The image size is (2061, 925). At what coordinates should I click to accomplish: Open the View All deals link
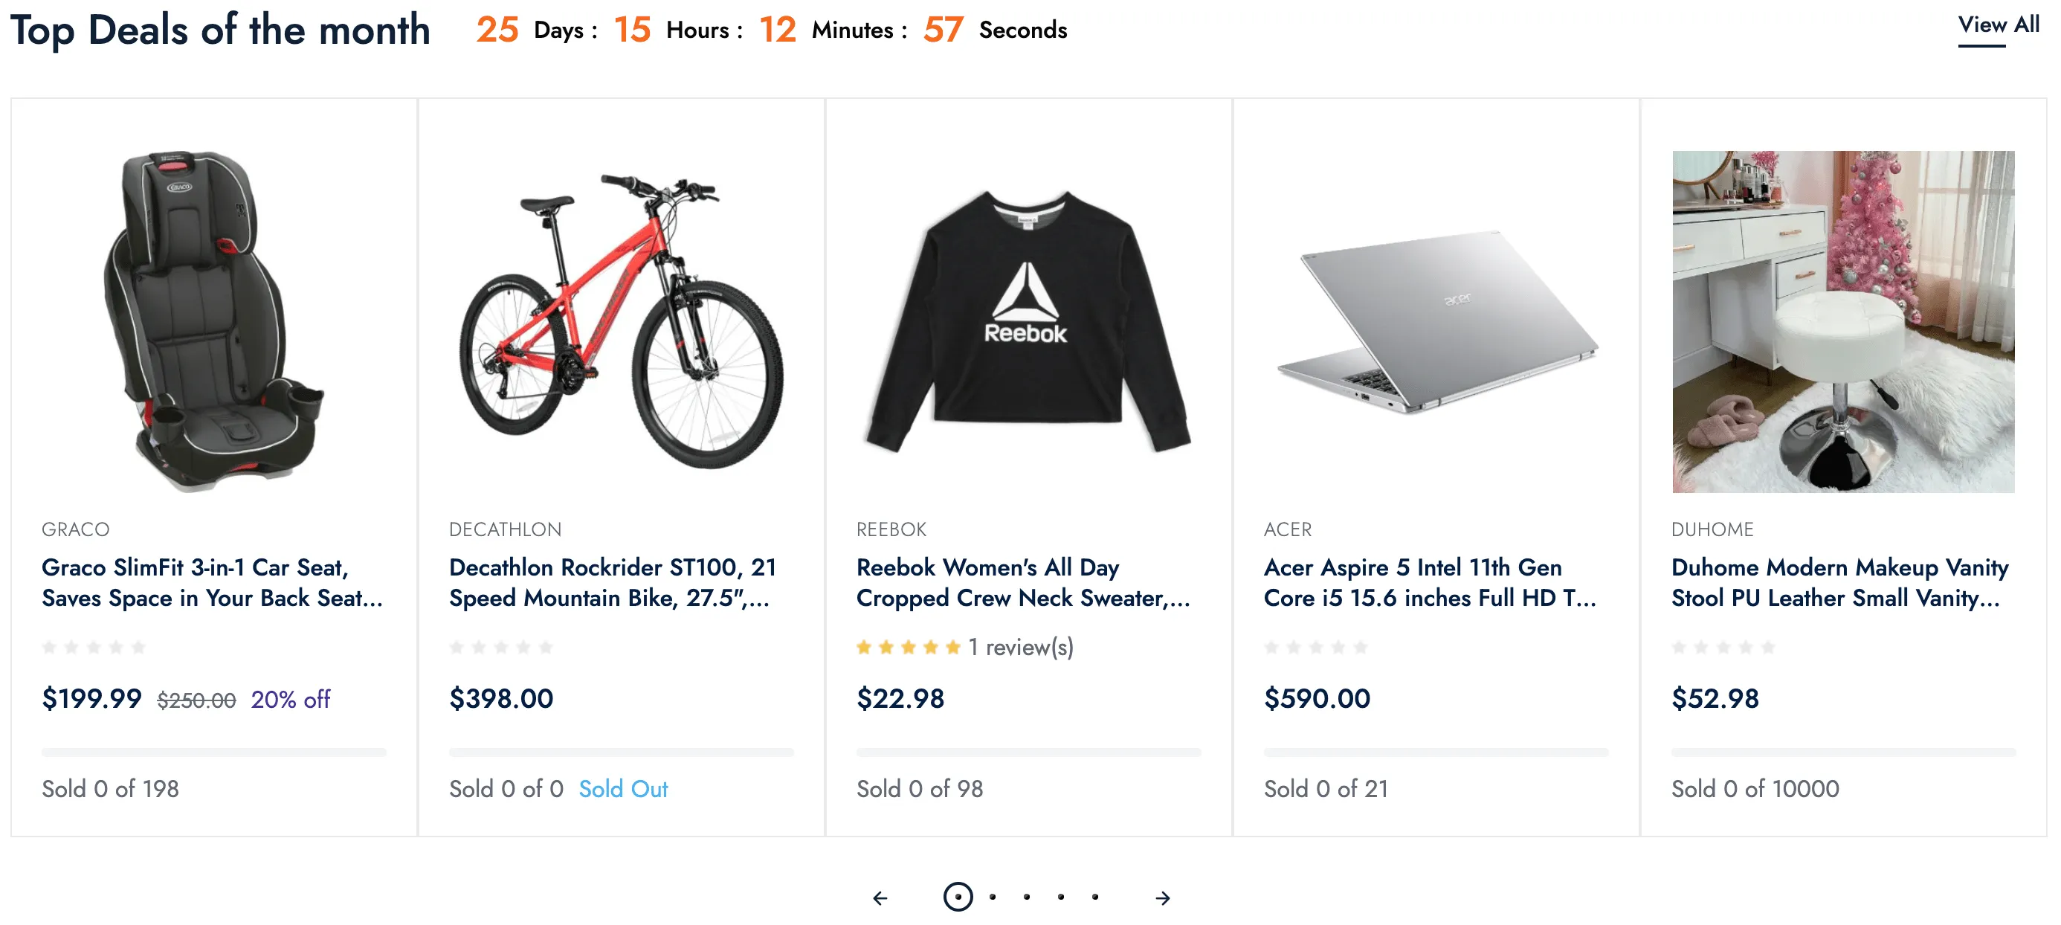[1998, 25]
